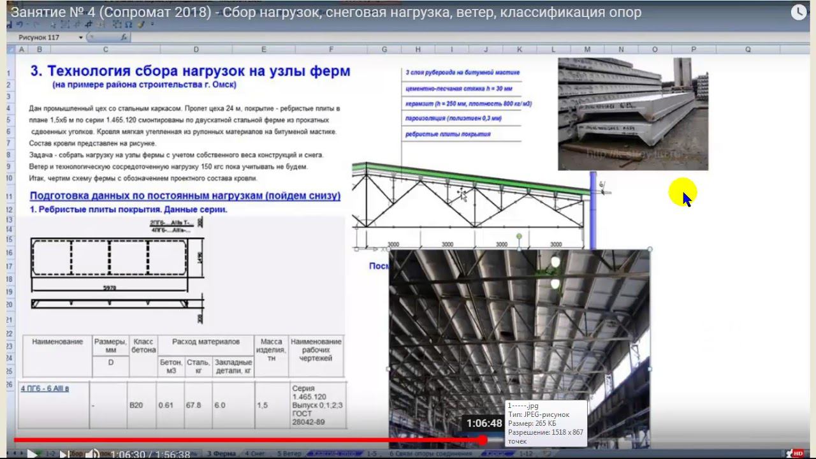816x459 pixels.
Task: Mute the video using the speaker icon
Action: 93,454
